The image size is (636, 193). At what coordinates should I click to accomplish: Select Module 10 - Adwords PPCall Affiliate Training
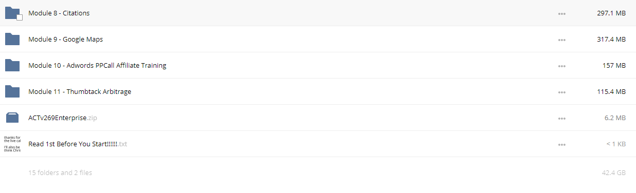[97, 66]
